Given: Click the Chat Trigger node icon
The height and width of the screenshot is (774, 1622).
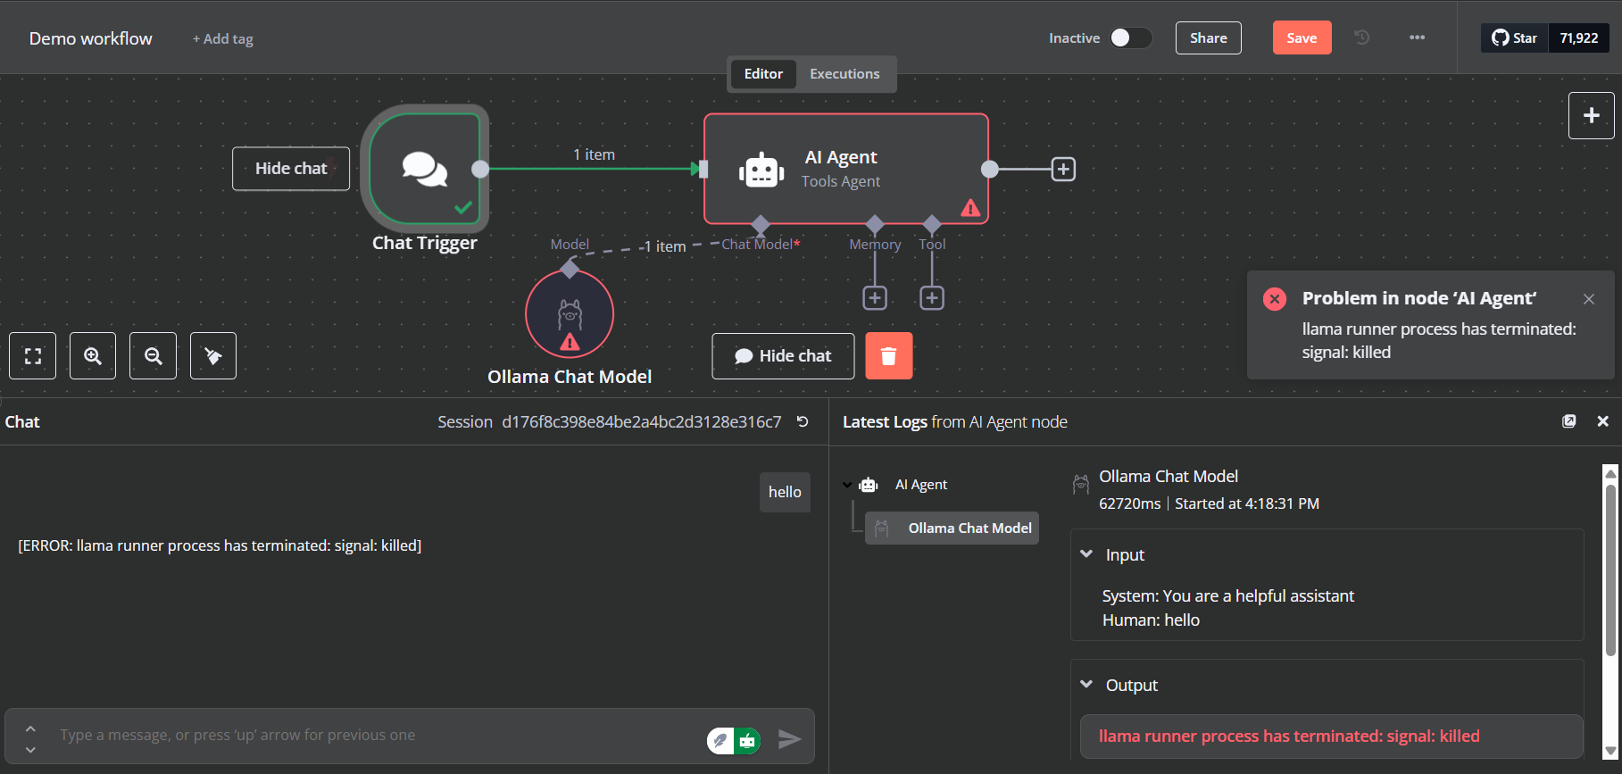Looking at the screenshot, I should [x=424, y=168].
